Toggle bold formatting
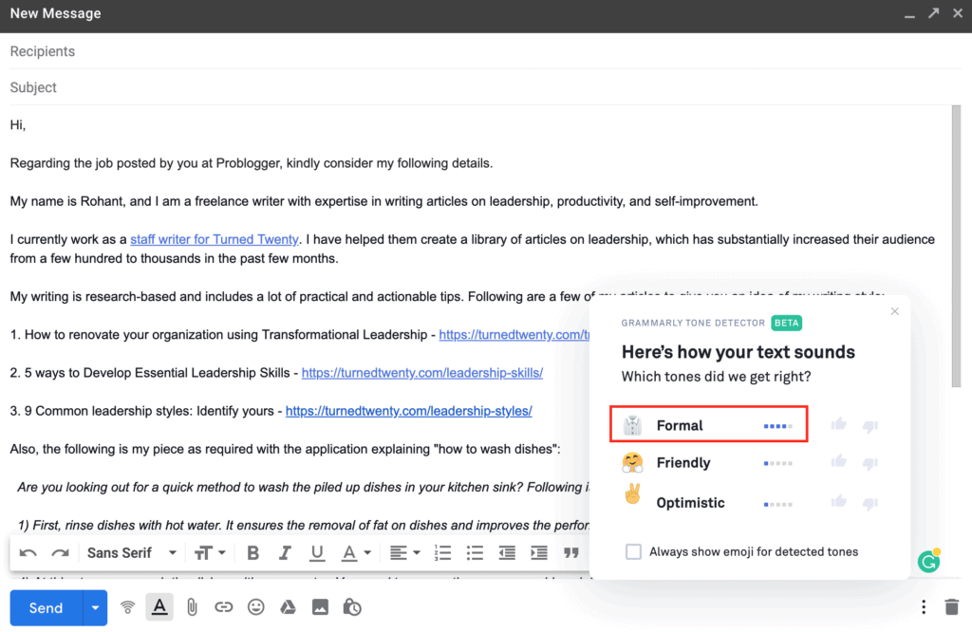This screenshot has width=972, height=632. click(252, 552)
